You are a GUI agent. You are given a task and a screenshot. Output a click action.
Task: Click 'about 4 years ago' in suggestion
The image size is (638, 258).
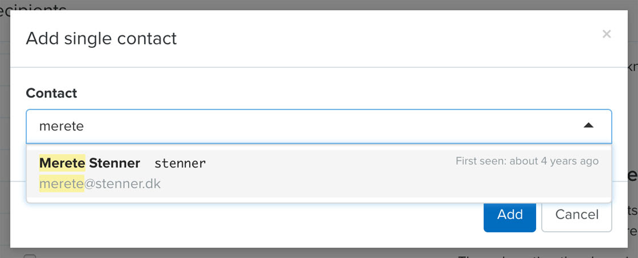(554, 161)
